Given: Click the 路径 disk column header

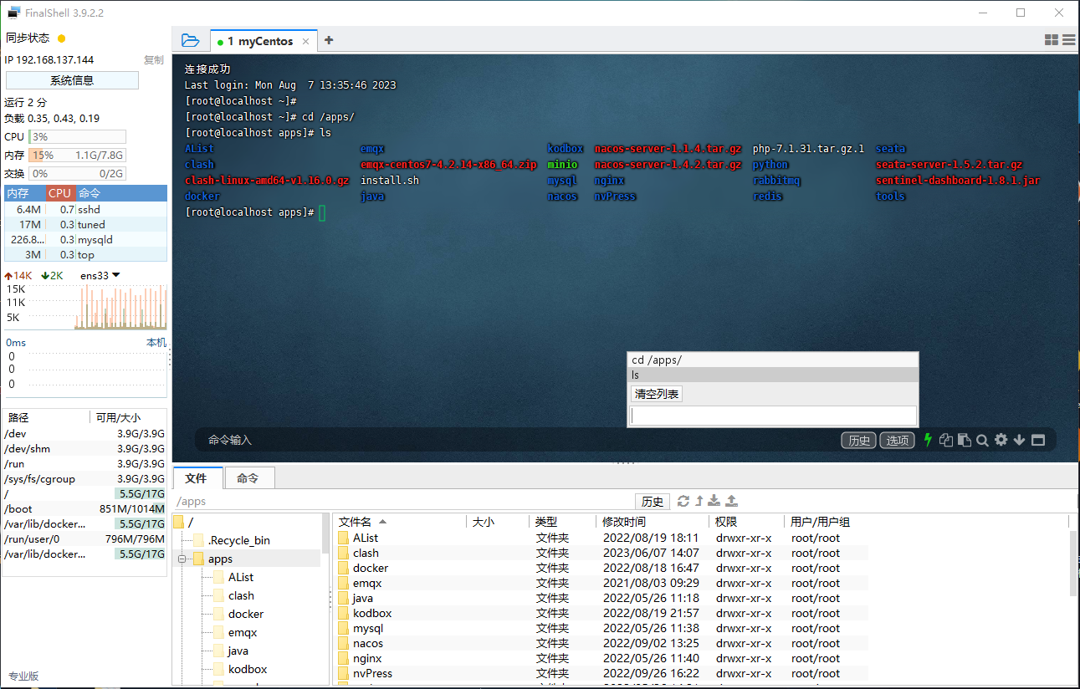Looking at the screenshot, I should (46, 417).
